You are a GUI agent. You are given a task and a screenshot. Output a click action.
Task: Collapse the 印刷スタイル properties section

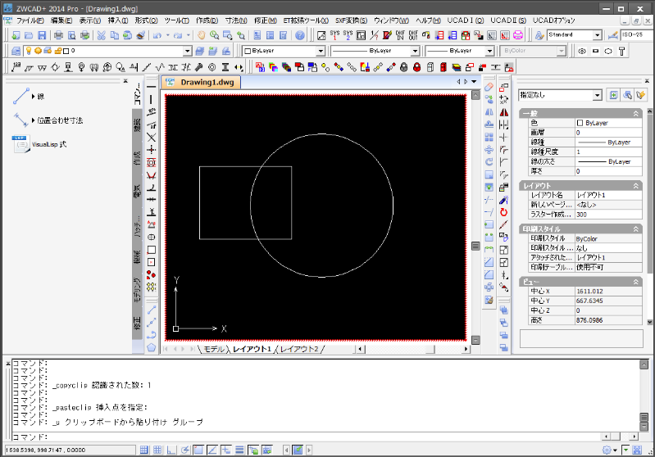(636, 228)
